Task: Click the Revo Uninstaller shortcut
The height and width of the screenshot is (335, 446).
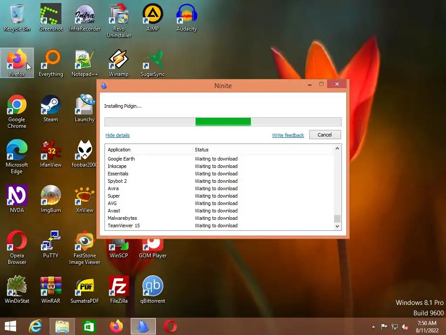Action: 119,21
